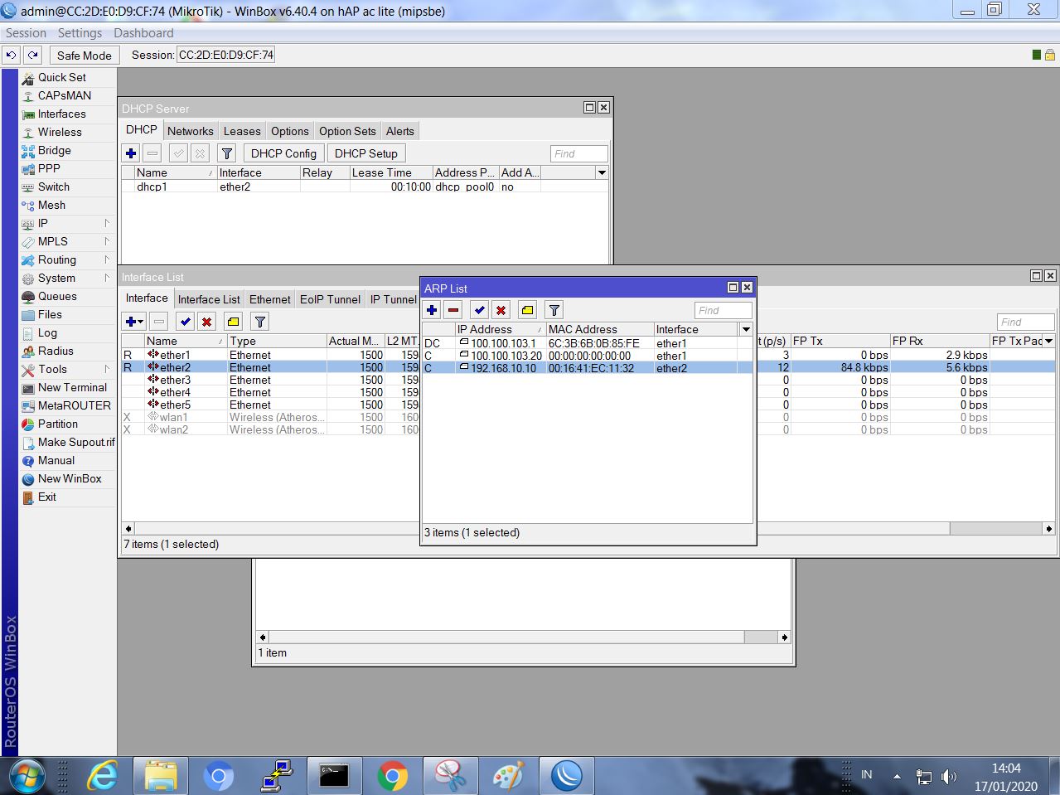1060x795 pixels.
Task: Open filter in DHCP Server window
Action: pyautogui.click(x=226, y=153)
